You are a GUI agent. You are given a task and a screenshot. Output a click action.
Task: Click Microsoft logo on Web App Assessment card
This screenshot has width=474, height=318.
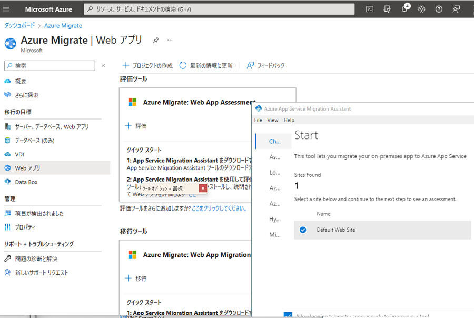click(x=132, y=102)
